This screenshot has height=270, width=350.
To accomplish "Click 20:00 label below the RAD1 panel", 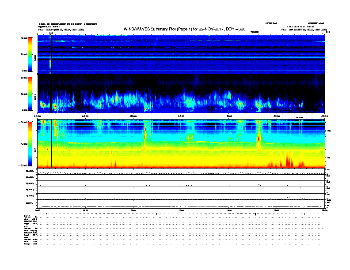I will click(x=277, y=116).
